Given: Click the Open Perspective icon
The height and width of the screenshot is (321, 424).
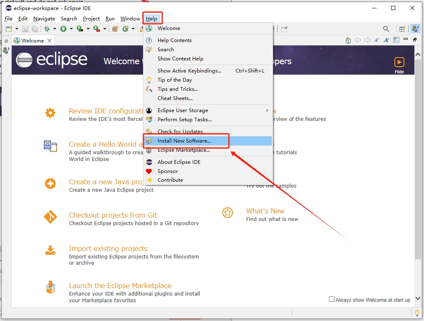Looking at the screenshot, I should coord(402,29).
